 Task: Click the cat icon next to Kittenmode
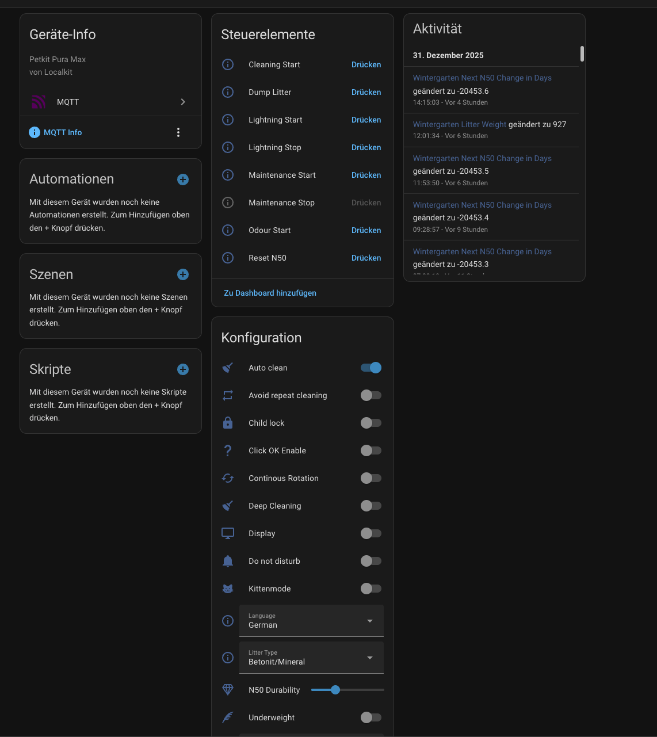[x=227, y=589]
